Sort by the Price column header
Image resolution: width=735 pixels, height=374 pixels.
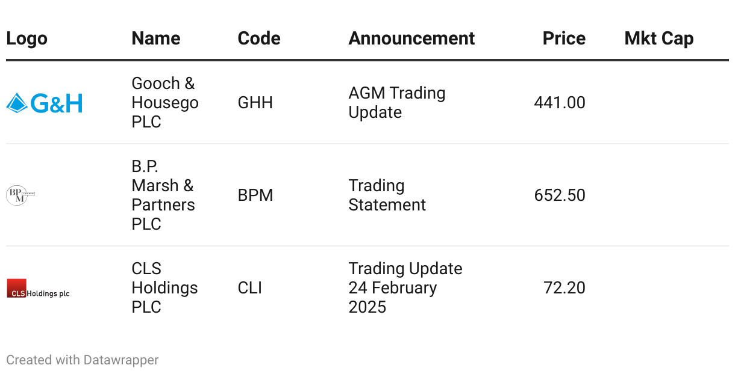[564, 38]
